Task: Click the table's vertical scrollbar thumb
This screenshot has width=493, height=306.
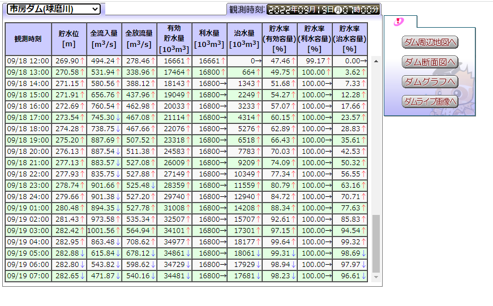Action: coord(376,243)
